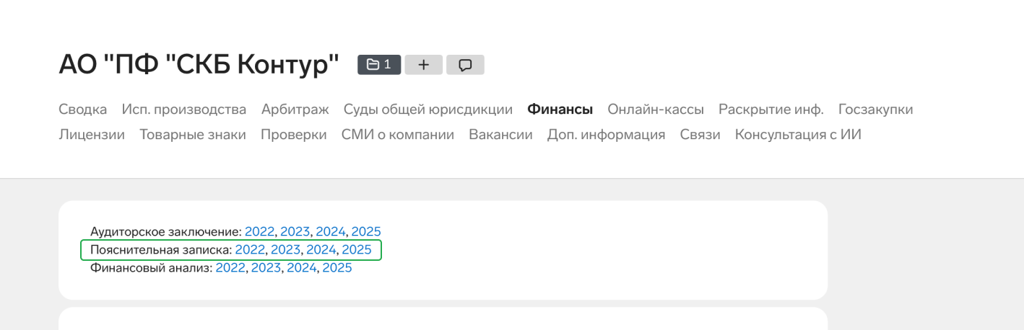Open Пояснительная записка for 2024
Image resolution: width=1024 pixels, height=330 pixels.
321,250
